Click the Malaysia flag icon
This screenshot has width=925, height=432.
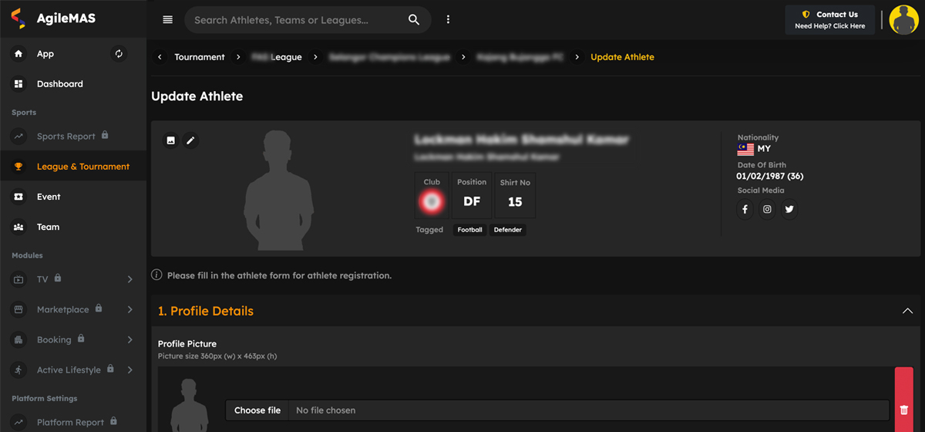745,149
